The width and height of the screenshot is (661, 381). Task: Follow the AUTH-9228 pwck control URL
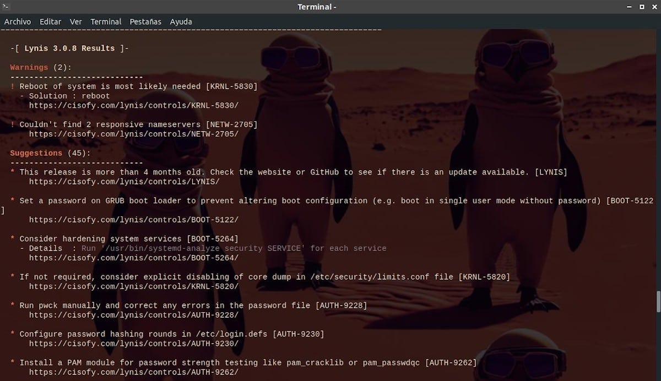(133, 315)
